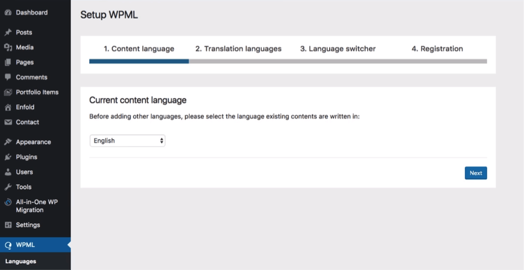Viewport: 524px width, 270px height.
Task: Open the Dashboard menu item
Action: 32,13
